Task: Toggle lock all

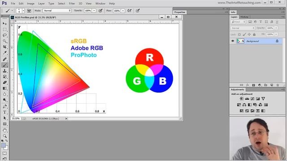Action: pyautogui.click(x=254, y=34)
